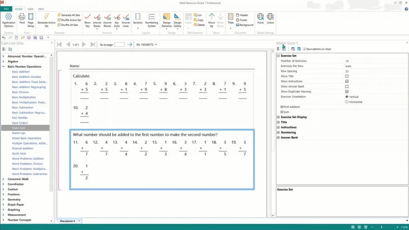The height and width of the screenshot is (230, 409).
Task: Expand the Instructions section
Action: [278, 127]
